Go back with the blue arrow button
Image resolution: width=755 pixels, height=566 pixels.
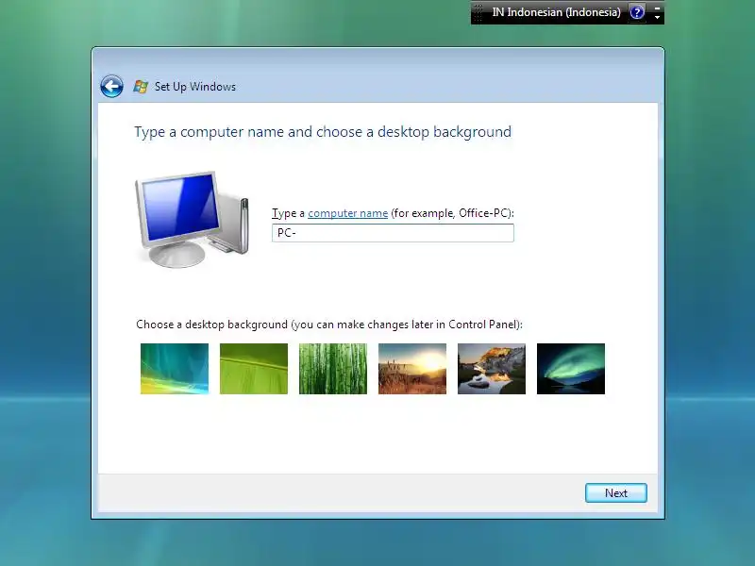[111, 87]
